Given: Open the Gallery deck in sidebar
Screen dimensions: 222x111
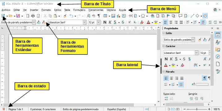Looking at the screenshot, I should pos(218,49).
